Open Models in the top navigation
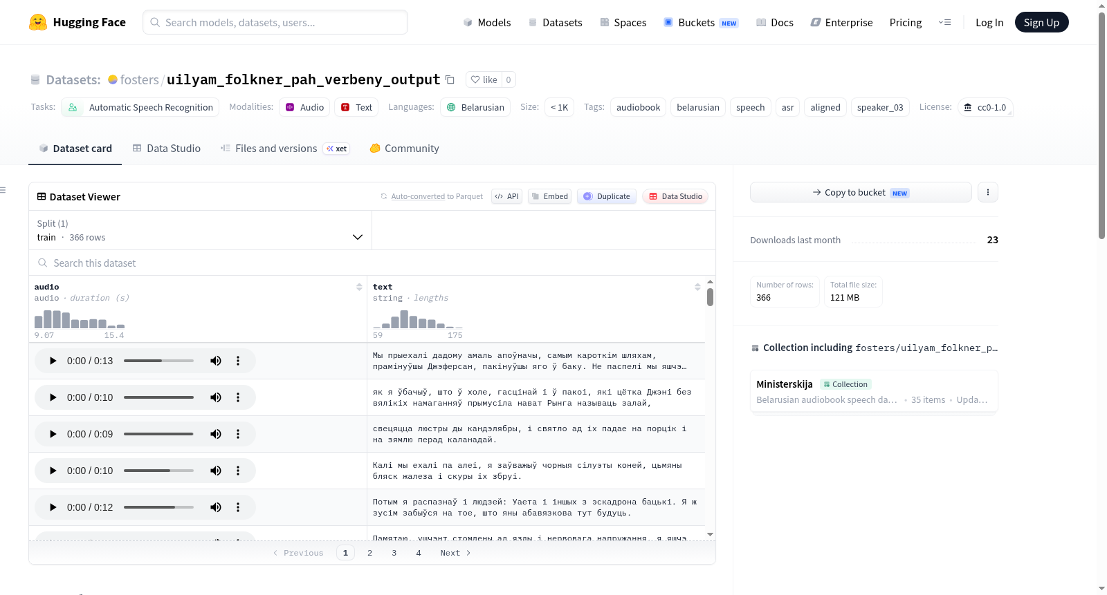Image resolution: width=1107 pixels, height=595 pixels. (x=487, y=22)
